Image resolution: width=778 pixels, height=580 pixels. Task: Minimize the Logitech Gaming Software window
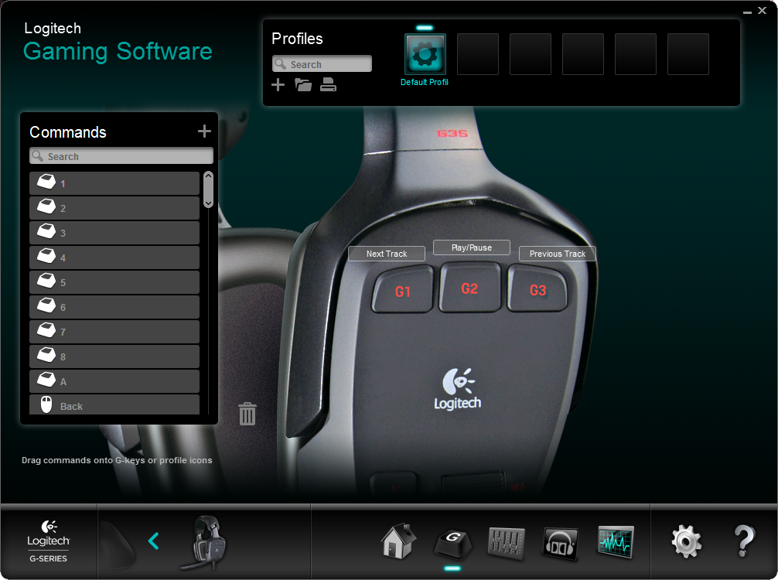747,11
